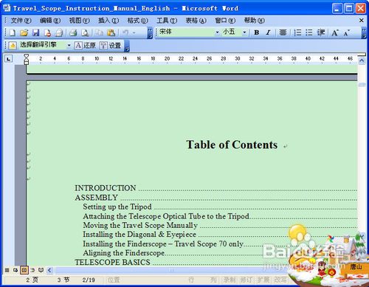Screen dimensions: 369x287
Task: Open the 帮助(H) menu
Action: [x=254, y=21]
